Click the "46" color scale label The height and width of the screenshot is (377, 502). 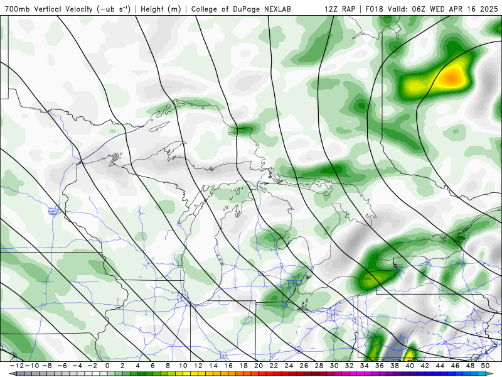[x=455, y=366]
